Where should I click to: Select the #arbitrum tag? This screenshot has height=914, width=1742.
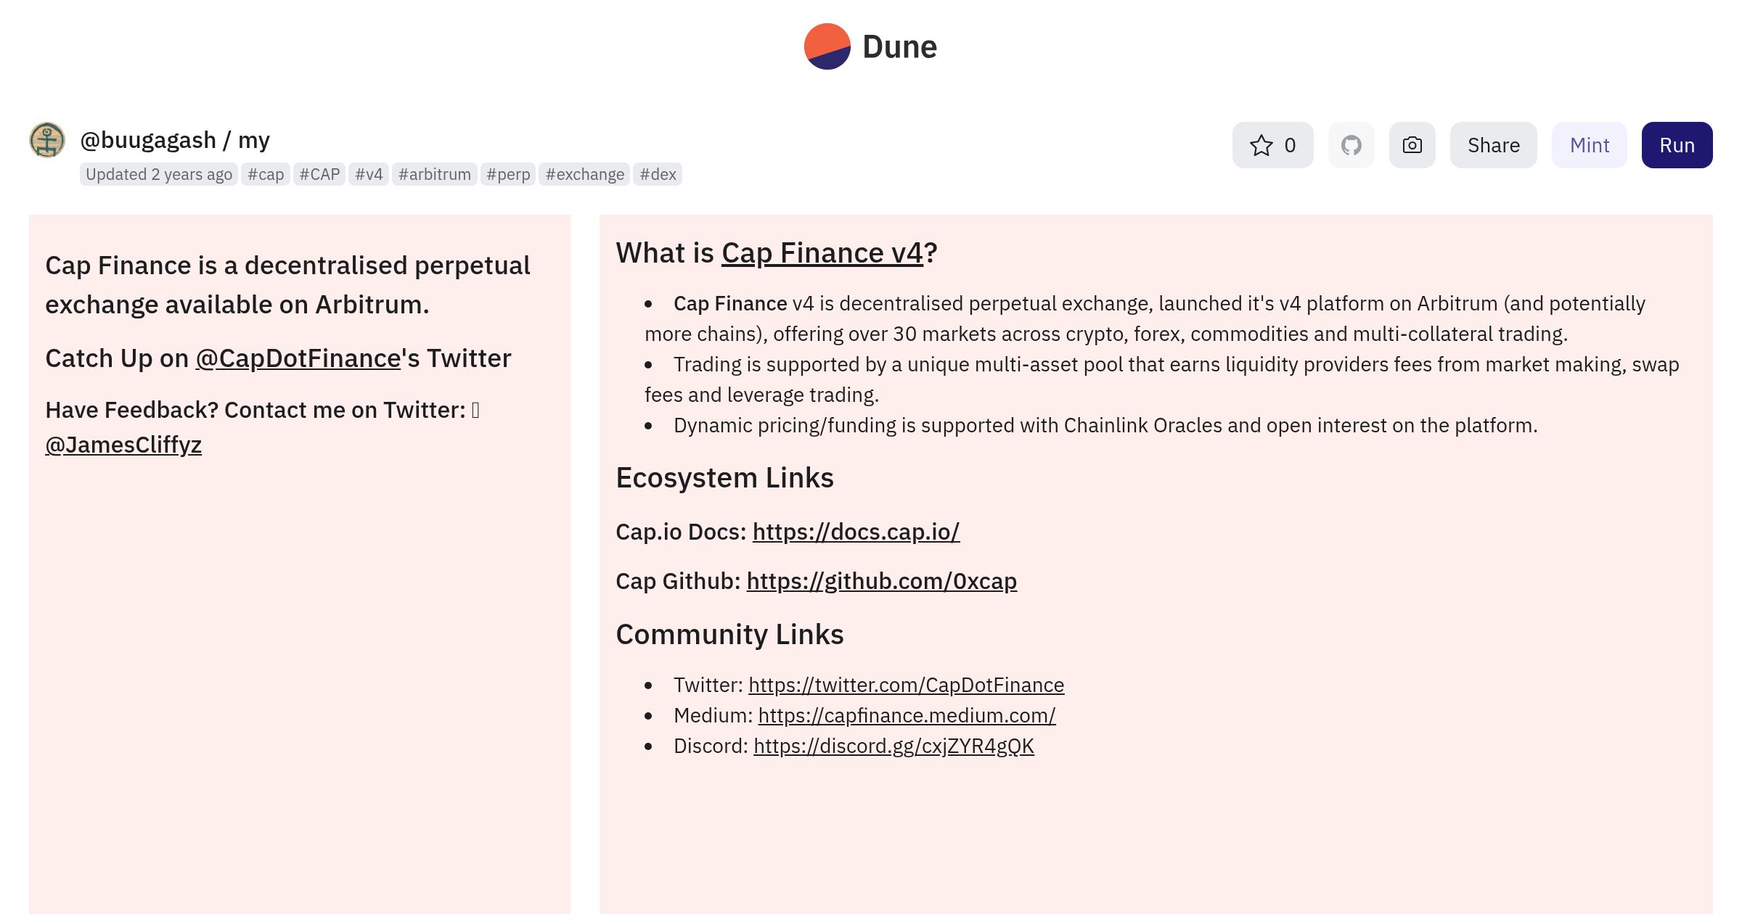435,174
